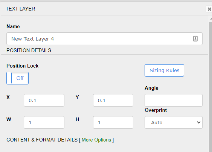Click the scrollbar up arrow
212x152 pixels.
pyautogui.click(x=210, y=19)
